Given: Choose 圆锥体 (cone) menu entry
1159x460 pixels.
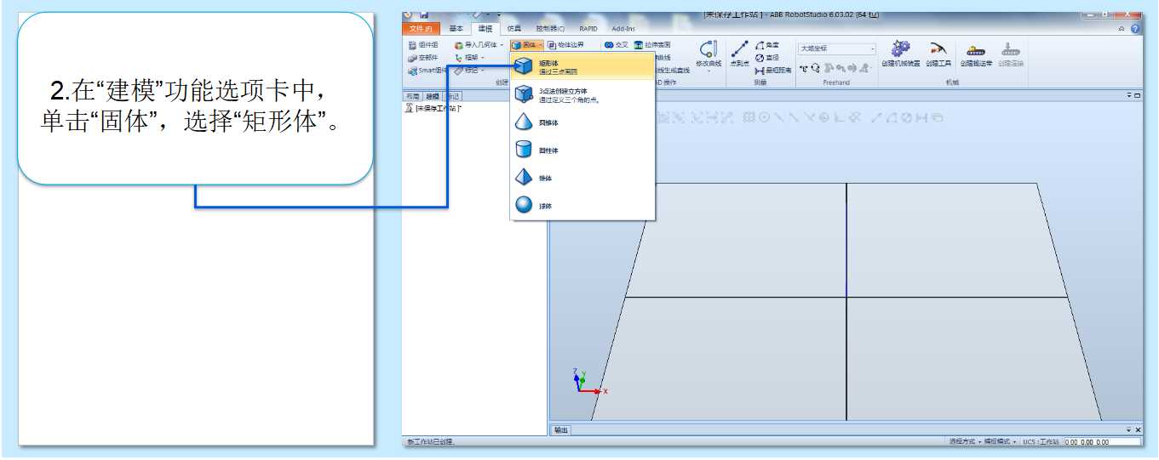Looking at the screenshot, I should 582,123.
